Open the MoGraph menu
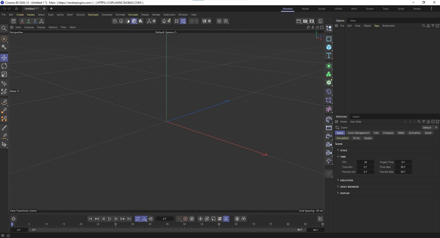This screenshot has width=440, height=238. point(93,15)
